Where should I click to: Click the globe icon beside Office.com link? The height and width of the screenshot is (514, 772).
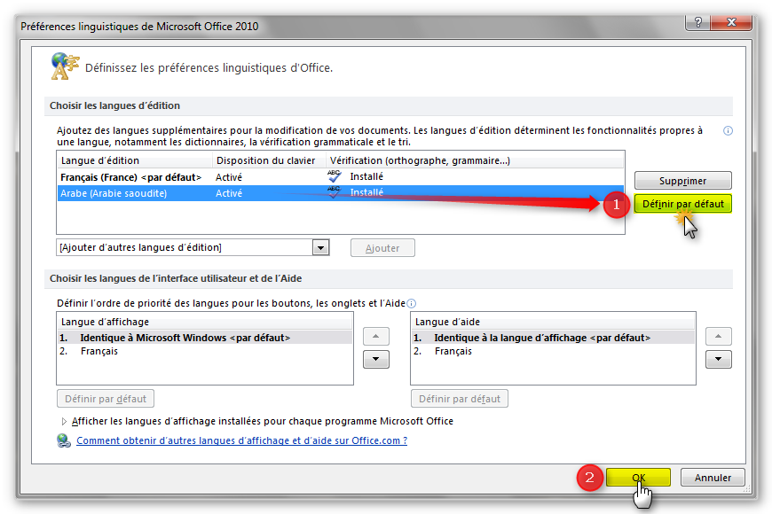click(x=63, y=440)
